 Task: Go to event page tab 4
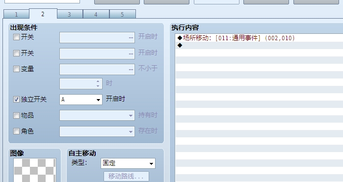[x=96, y=14]
